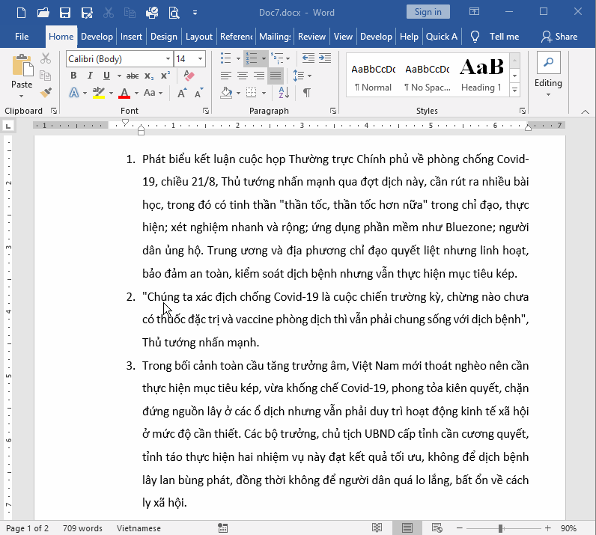This screenshot has width=596, height=535.
Task: Create a new blank document icon
Action: (22, 13)
